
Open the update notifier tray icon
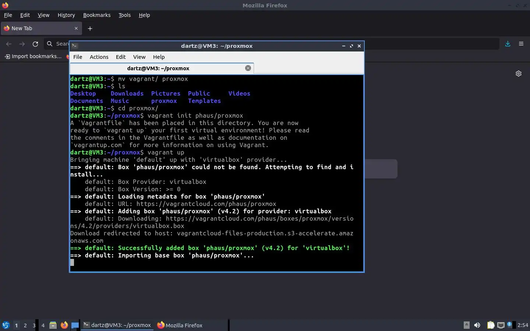[510, 324]
